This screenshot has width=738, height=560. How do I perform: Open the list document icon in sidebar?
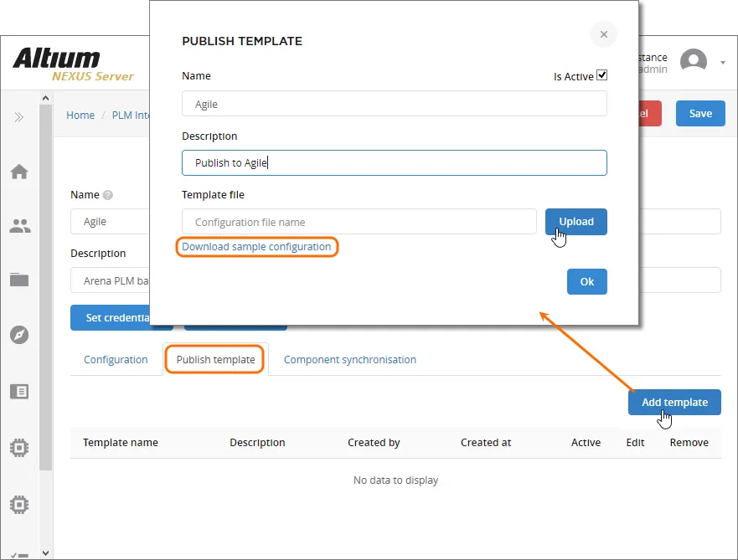click(x=19, y=391)
